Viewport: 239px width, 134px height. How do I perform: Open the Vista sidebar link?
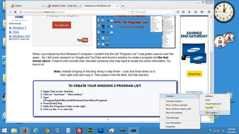click(x=16, y=32)
